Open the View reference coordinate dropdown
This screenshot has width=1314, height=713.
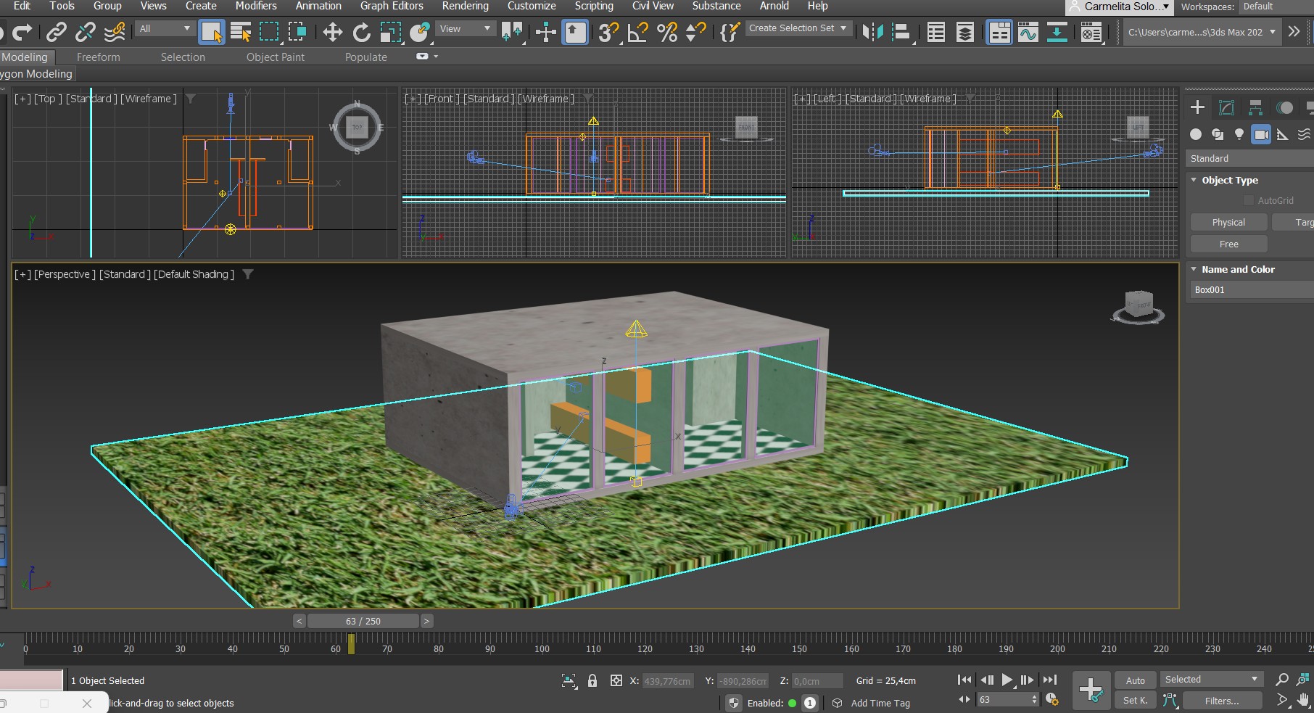click(x=465, y=29)
